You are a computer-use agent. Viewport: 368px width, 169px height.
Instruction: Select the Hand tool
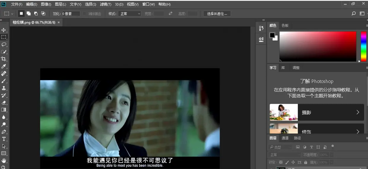[x=4, y=160]
